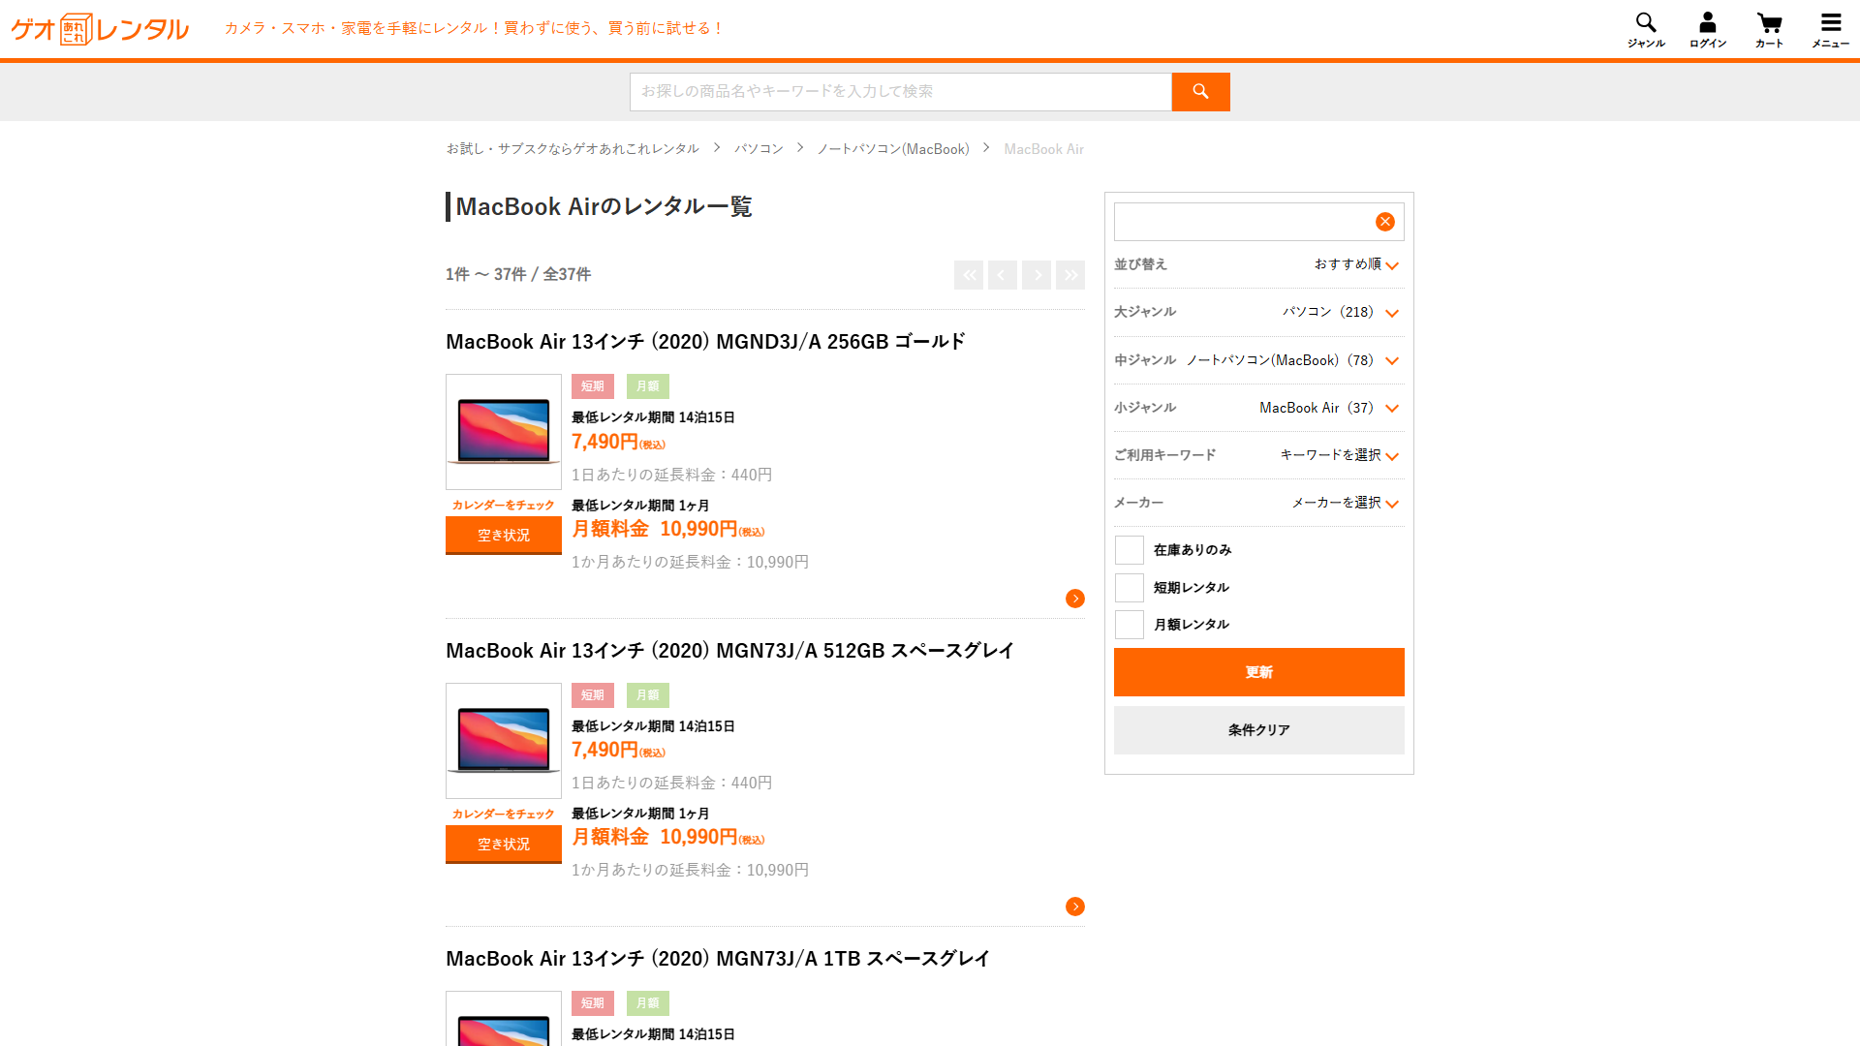Go to the next results page arrow
This screenshot has height=1046, width=1860.
[1037, 275]
